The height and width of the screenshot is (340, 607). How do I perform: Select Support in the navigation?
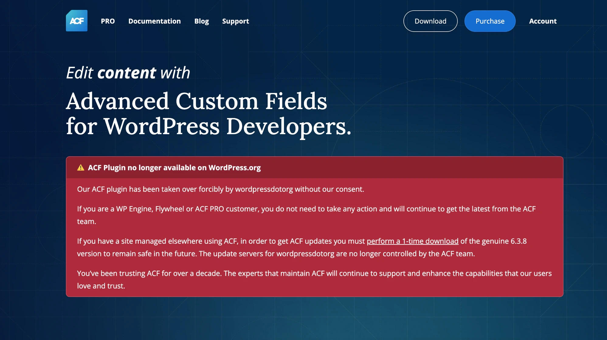click(x=235, y=21)
